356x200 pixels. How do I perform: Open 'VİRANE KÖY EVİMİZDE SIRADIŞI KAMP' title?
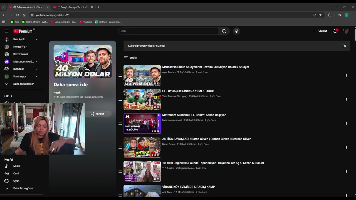pyautogui.click(x=189, y=187)
